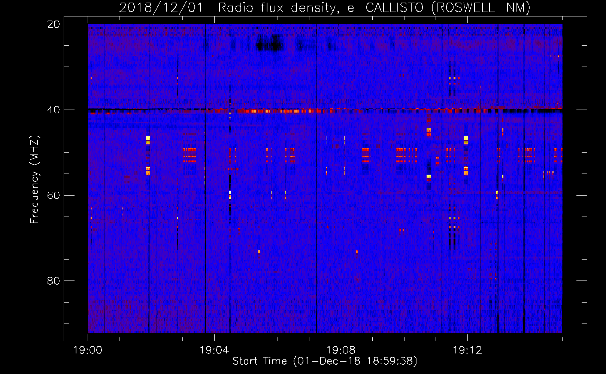Viewport: 606px width, 374px height.
Task: Click the '19:08' time tick label
Action: click(341, 350)
